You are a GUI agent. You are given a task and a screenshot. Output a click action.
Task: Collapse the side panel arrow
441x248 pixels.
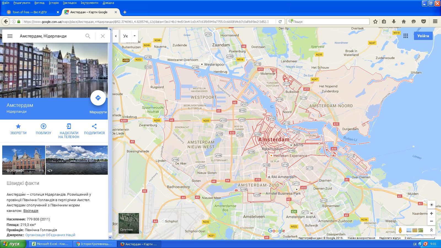click(116, 36)
